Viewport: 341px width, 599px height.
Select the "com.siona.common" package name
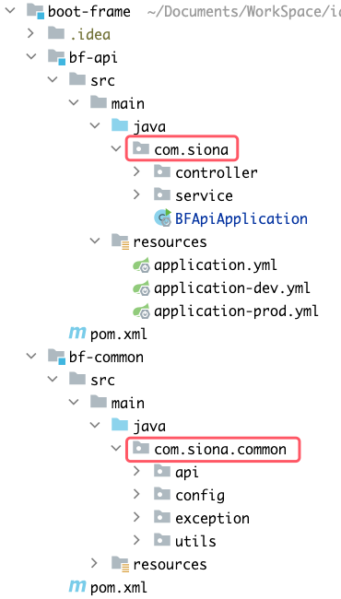(220, 450)
